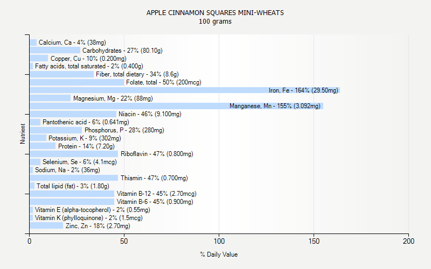Click the Magnesium, Mg - 22% label
431x269 pixels.
click(x=113, y=98)
